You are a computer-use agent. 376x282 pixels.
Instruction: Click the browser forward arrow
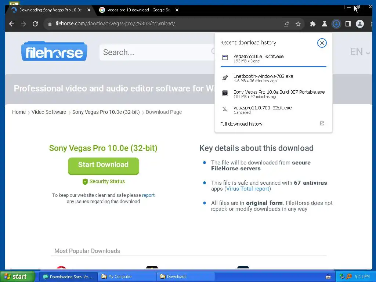coord(23,24)
